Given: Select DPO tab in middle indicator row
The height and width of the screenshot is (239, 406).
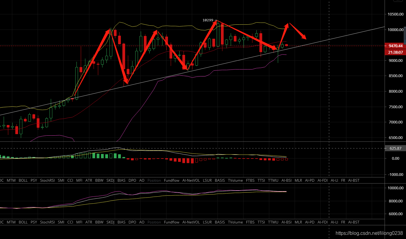Looking at the screenshot, I should point(132,180).
